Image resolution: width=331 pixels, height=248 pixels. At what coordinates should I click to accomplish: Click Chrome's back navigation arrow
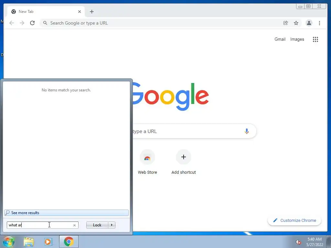point(12,23)
